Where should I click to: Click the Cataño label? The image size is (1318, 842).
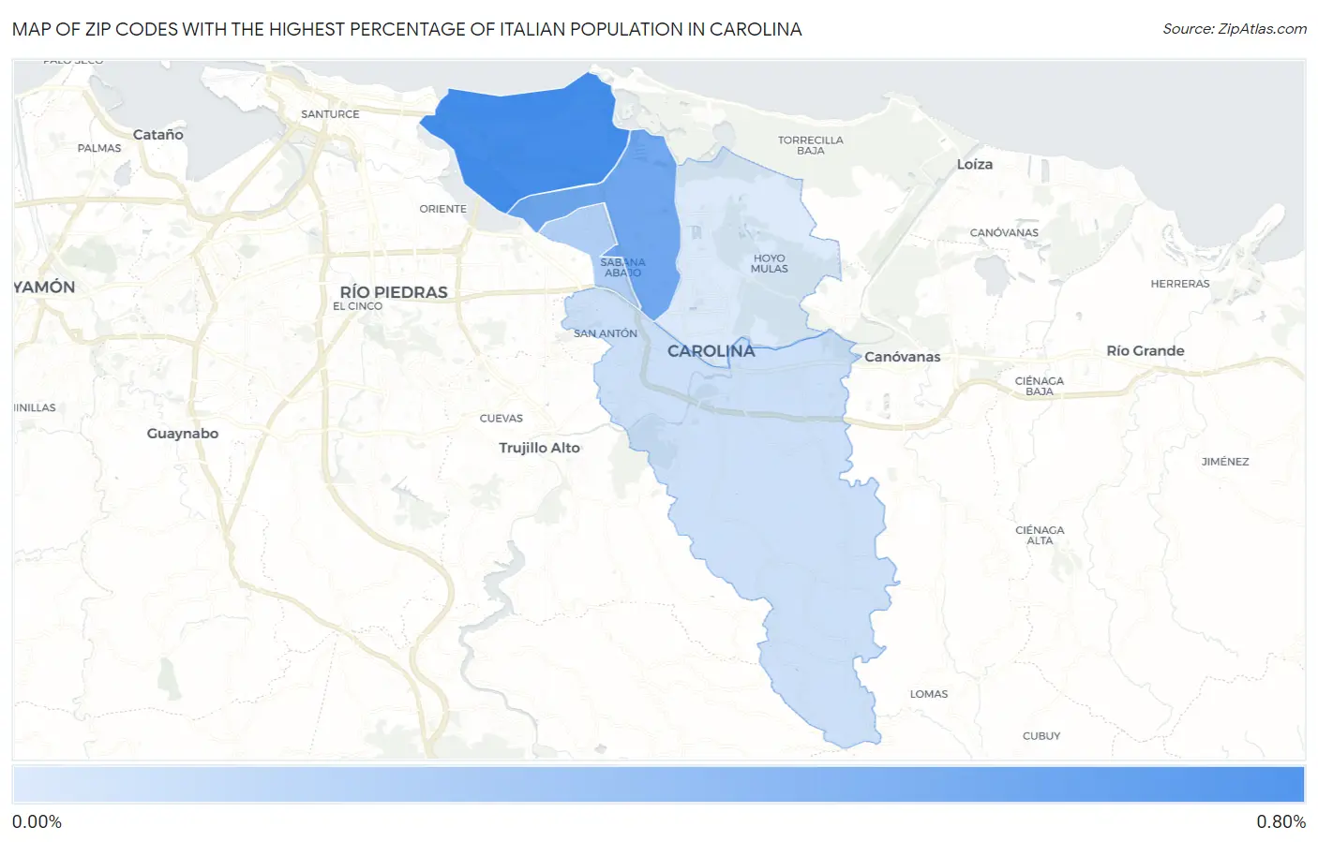158,135
